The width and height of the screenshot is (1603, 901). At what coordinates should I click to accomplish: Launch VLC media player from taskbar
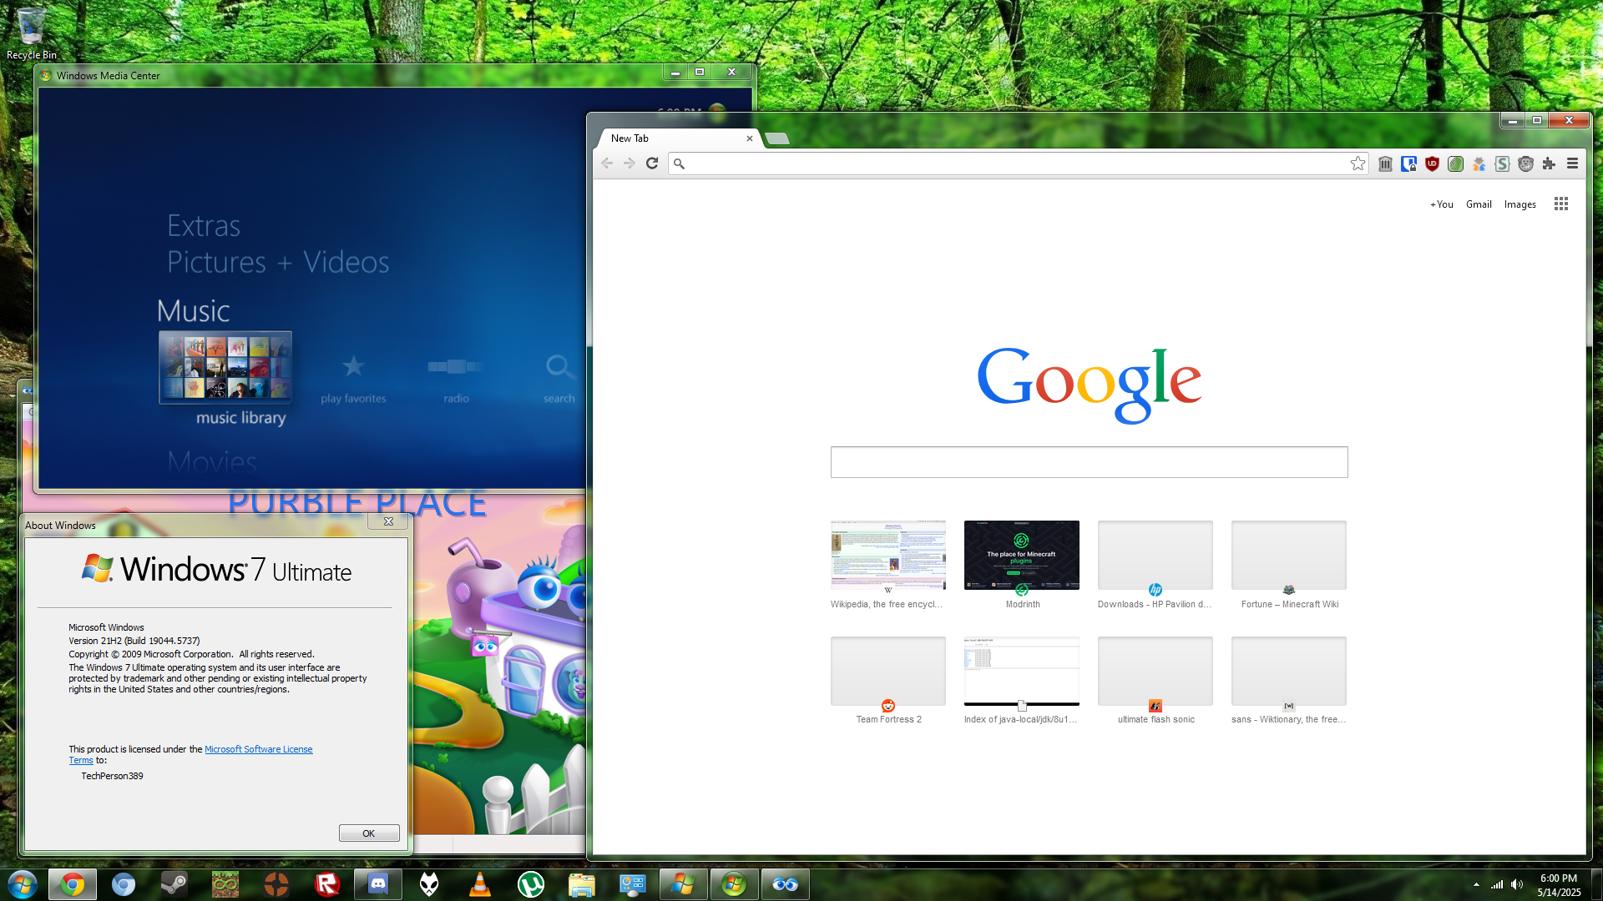pyautogui.click(x=480, y=884)
